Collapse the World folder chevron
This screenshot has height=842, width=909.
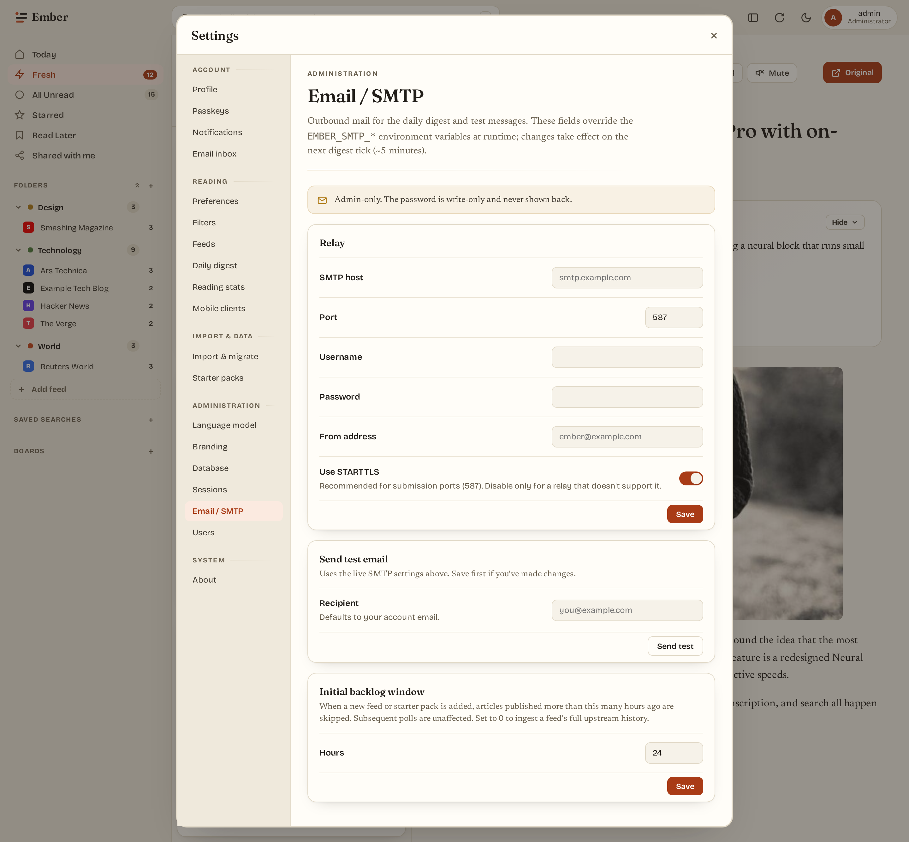point(18,346)
